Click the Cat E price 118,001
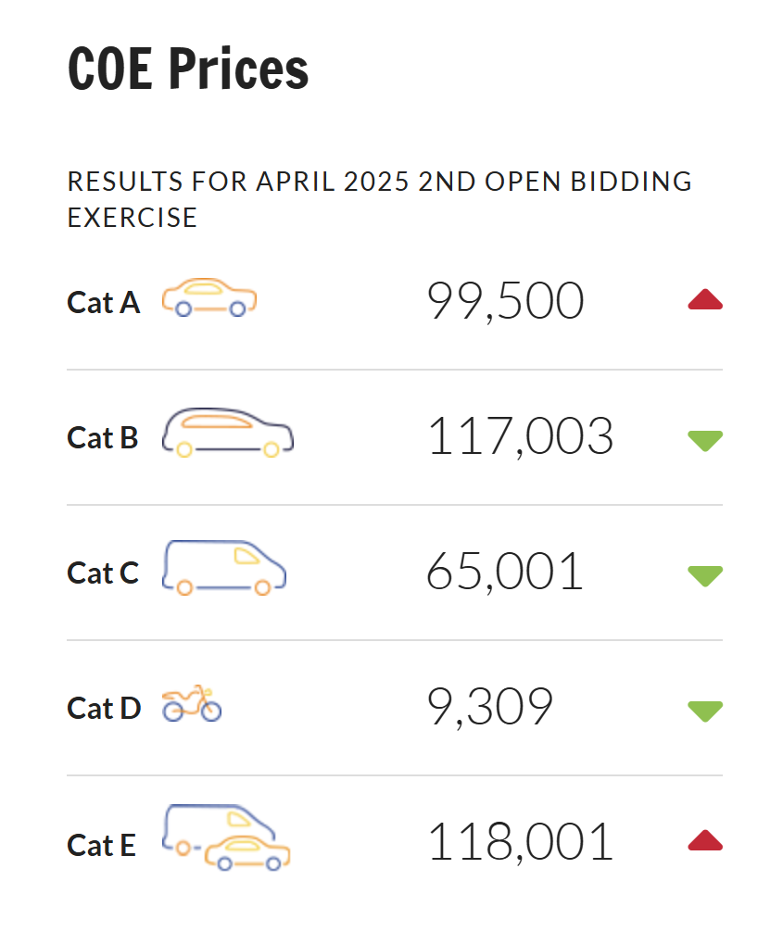Viewport: 783px width, 944px height. click(521, 842)
